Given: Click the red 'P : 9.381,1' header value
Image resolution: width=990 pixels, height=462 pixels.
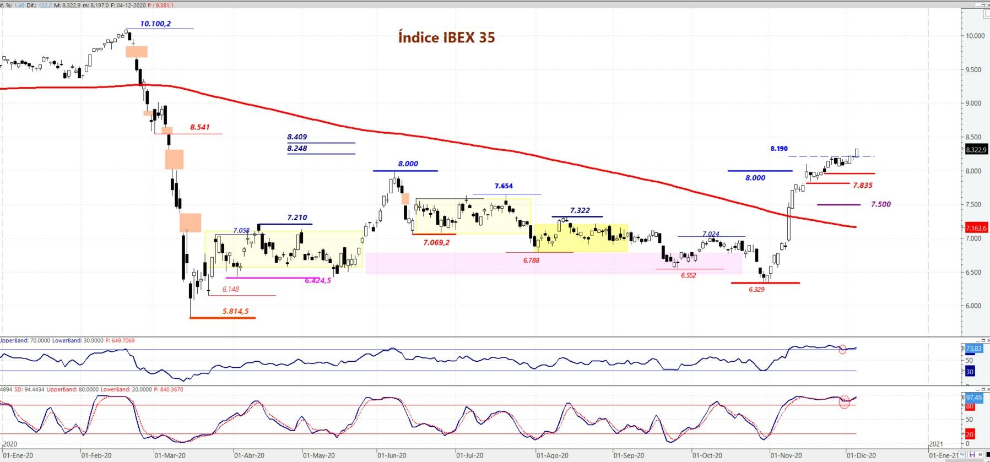Looking at the screenshot, I should pos(161,6).
